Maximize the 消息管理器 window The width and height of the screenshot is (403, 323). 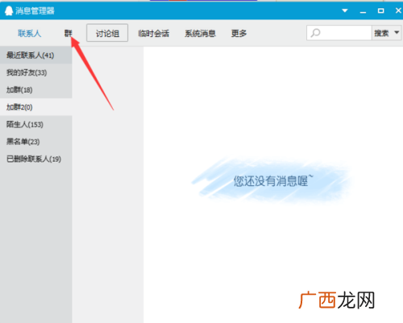(380, 10)
